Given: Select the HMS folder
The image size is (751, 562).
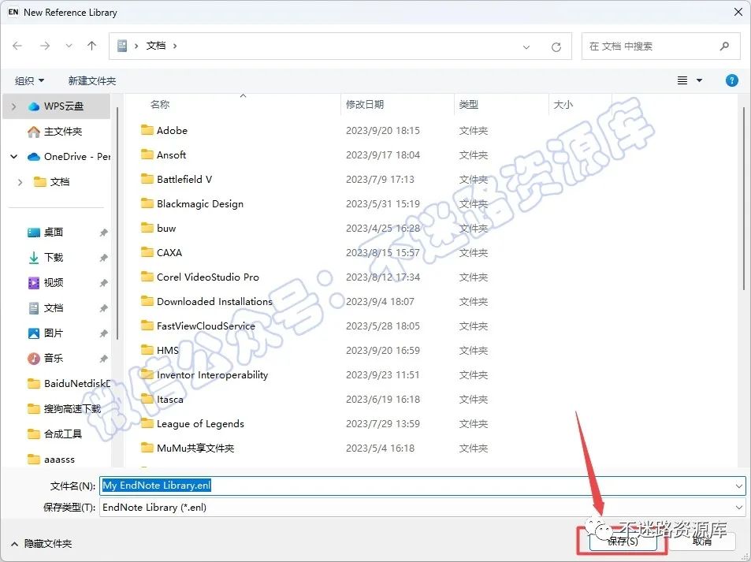Looking at the screenshot, I should point(160,350).
